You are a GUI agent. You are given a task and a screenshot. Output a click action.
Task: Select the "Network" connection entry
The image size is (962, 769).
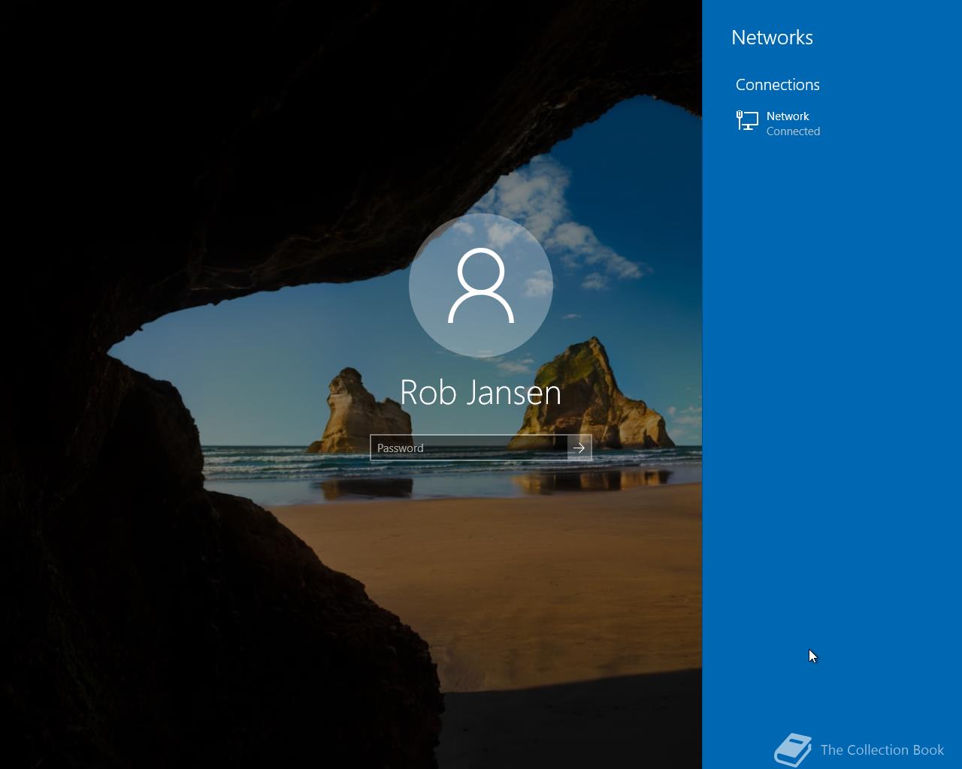coord(832,123)
